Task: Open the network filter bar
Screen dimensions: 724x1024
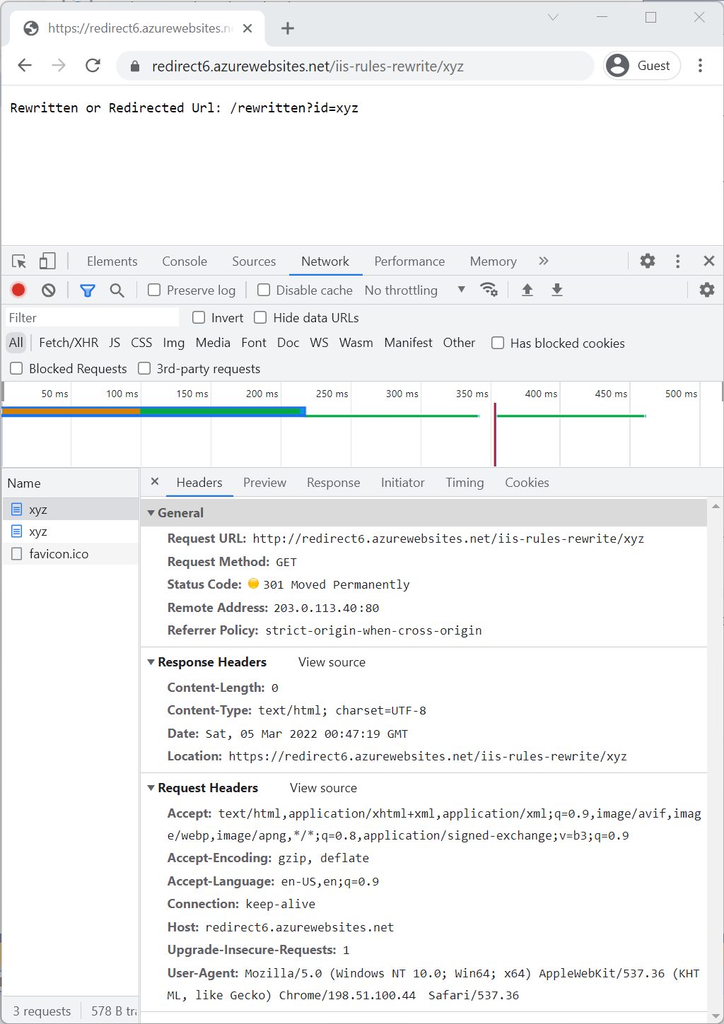Action: click(x=87, y=290)
